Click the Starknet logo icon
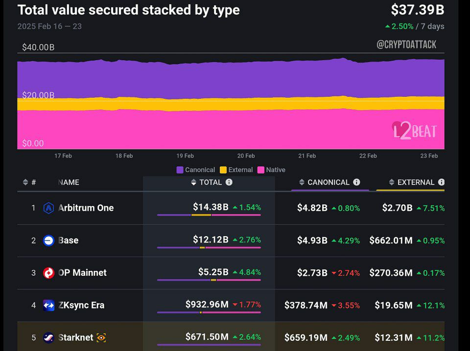This screenshot has width=470, height=351. tap(48, 337)
